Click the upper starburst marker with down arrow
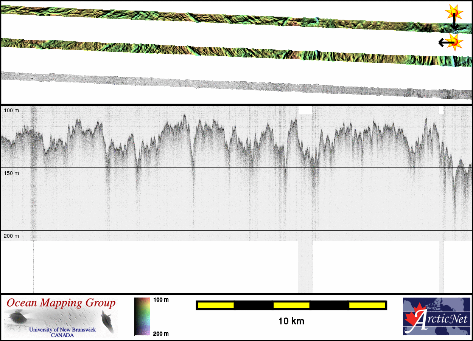 click(x=454, y=13)
